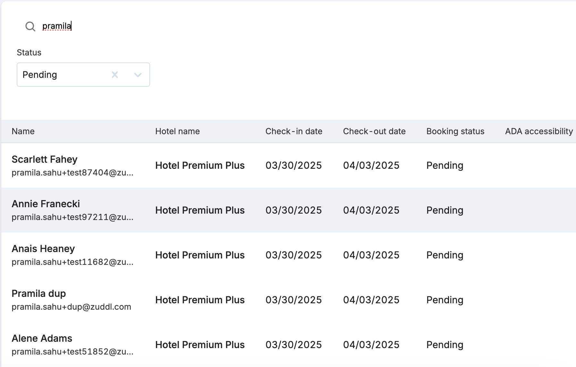Click the Hotel name column header
Viewport: 576px width, 367px height.
click(177, 131)
